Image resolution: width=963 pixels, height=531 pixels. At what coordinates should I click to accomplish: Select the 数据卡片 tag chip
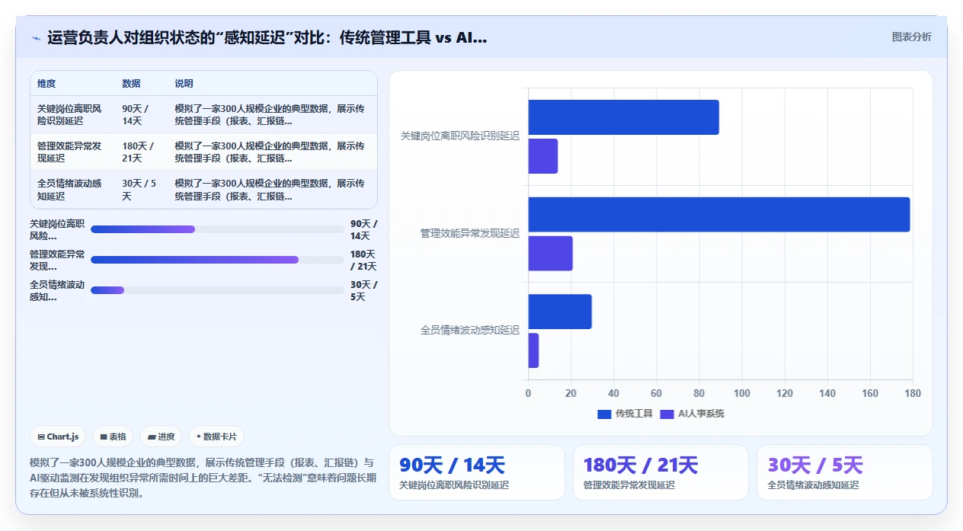pos(216,437)
